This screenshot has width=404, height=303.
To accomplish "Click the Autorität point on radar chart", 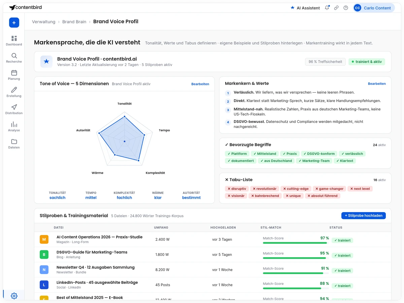I will (x=99, y=133).
